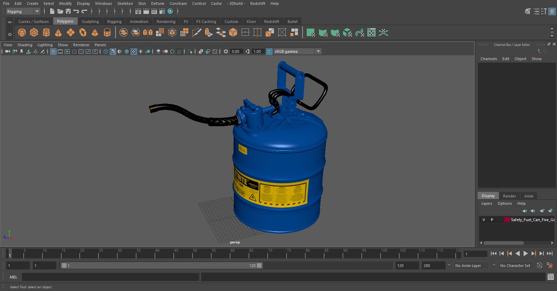The image size is (557, 291).
Task: Create a polygon pyramid from the shelf
Action: click(95, 33)
